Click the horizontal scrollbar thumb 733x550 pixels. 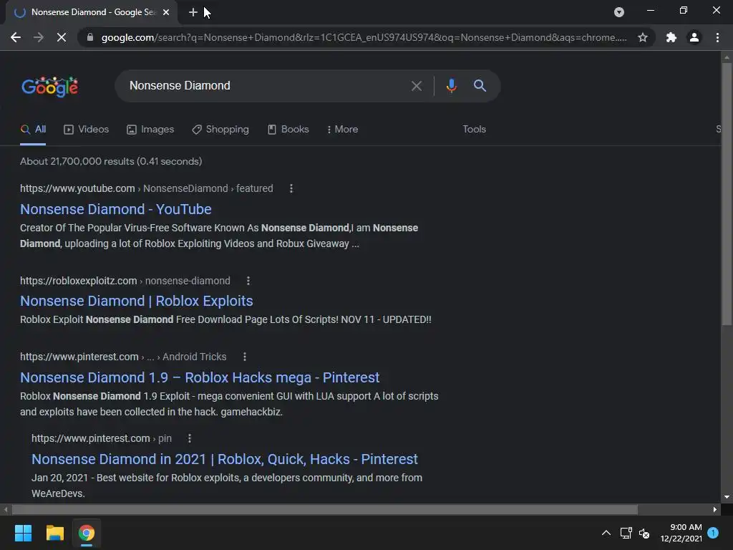click(x=324, y=510)
